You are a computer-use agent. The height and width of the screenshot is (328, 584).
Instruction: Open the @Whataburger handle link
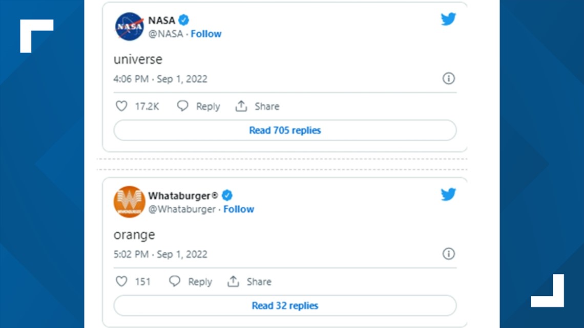pyautogui.click(x=183, y=209)
